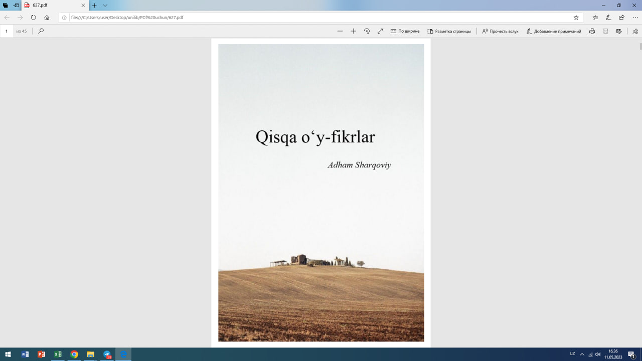The height and width of the screenshot is (361, 642).
Task: Toggle page layout mode via Разметка страницы
Action: coord(449,31)
